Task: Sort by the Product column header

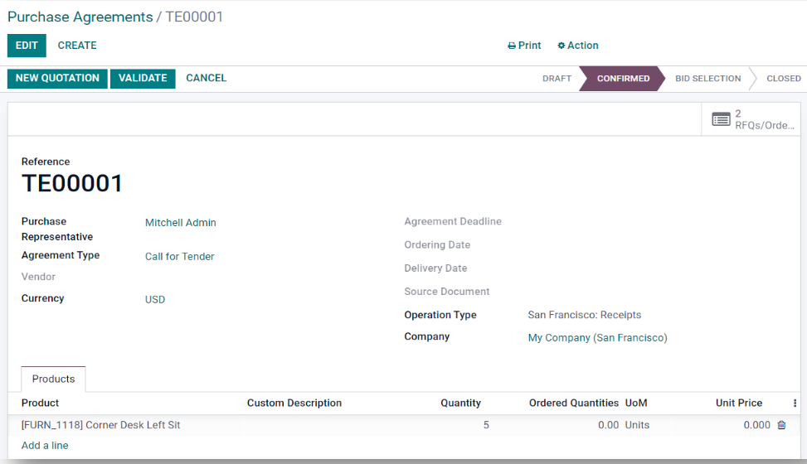Action: click(40, 403)
